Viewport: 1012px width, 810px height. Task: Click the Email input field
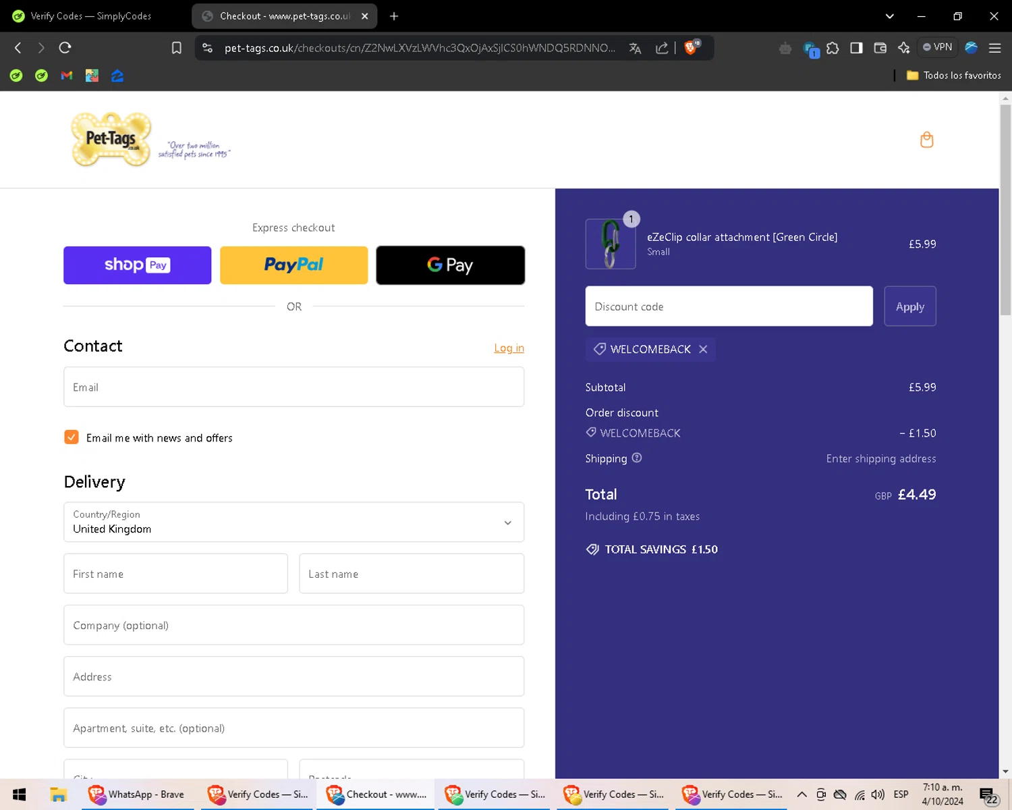293,387
